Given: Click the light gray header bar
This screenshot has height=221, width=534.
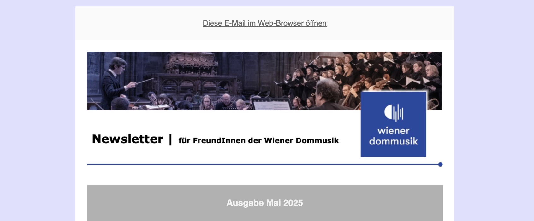Looking at the screenshot, I should click(264, 23).
